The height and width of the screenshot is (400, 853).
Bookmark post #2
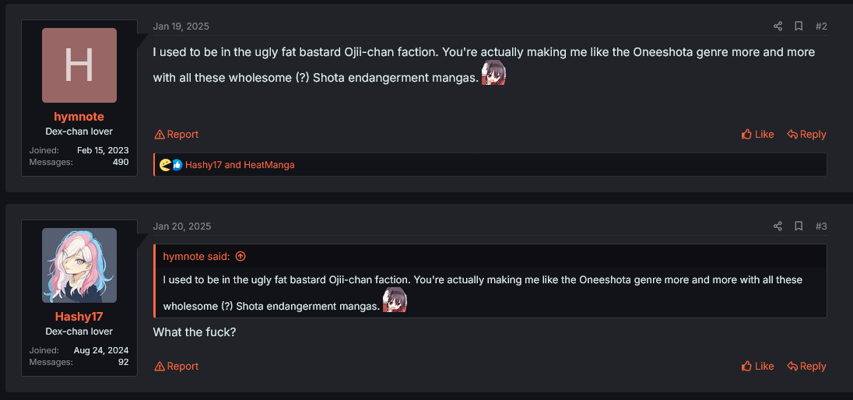799,26
